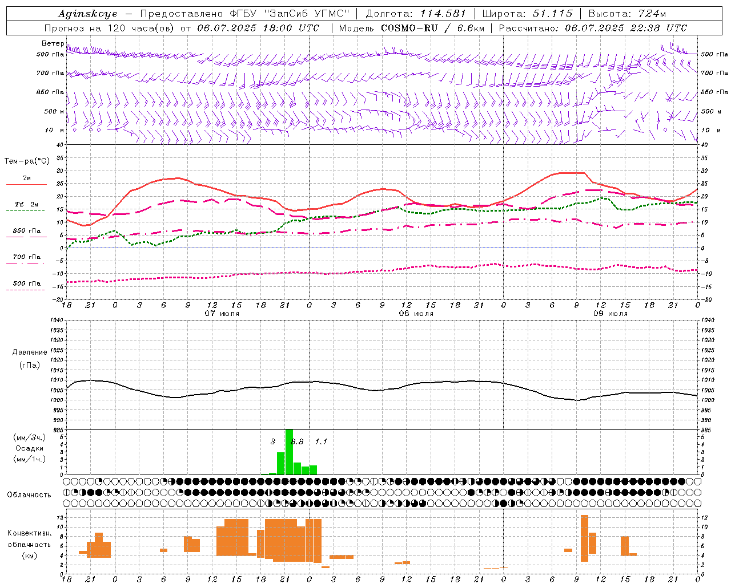
Task: Select the (гПа) unit label under Давление
Action: [x=29, y=366]
